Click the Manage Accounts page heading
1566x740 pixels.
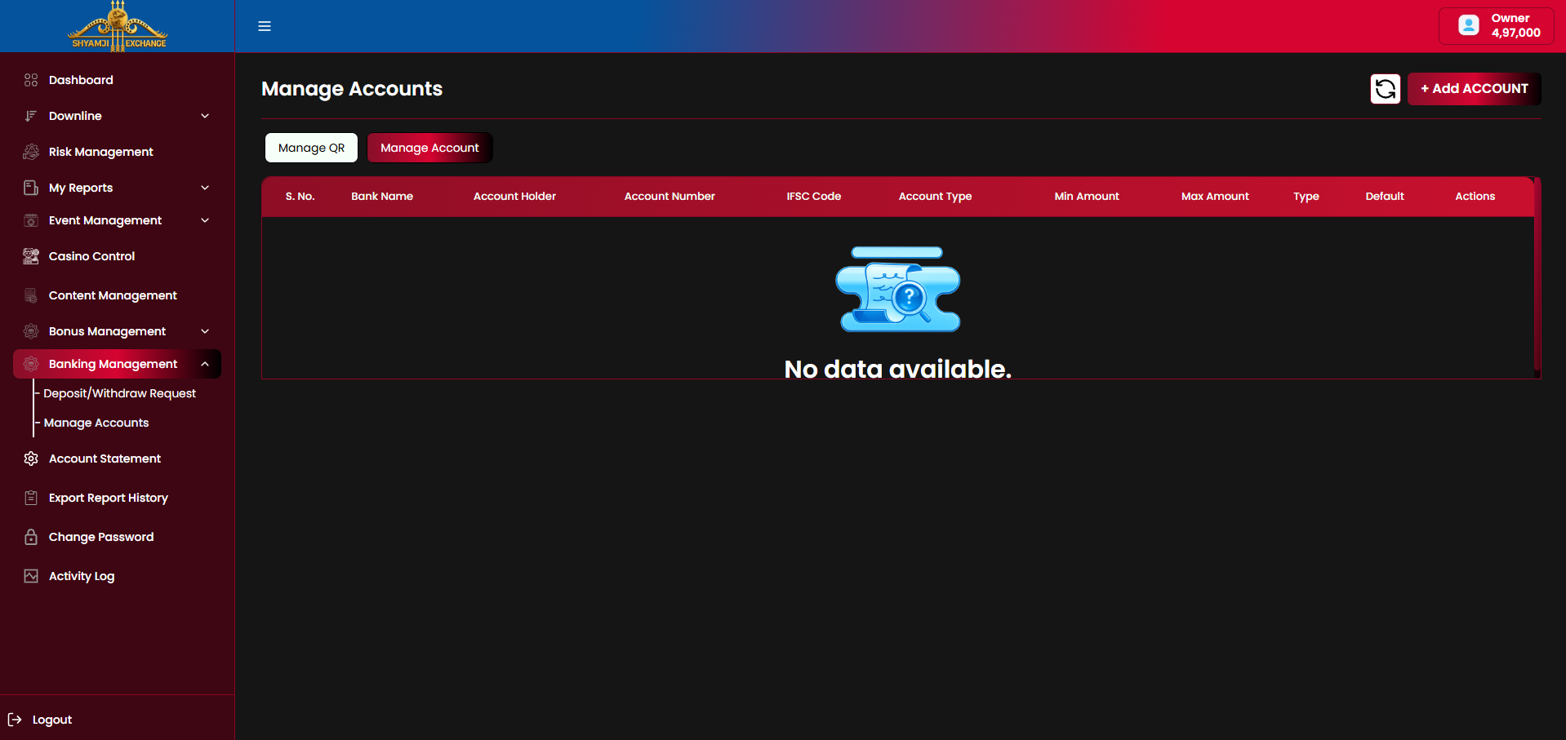point(352,89)
